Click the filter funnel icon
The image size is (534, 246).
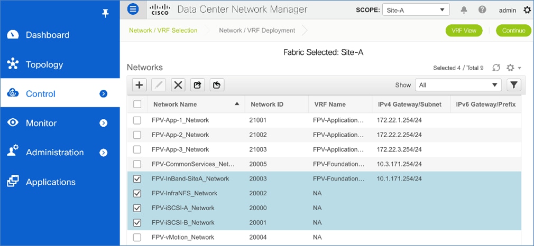point(514,85)
